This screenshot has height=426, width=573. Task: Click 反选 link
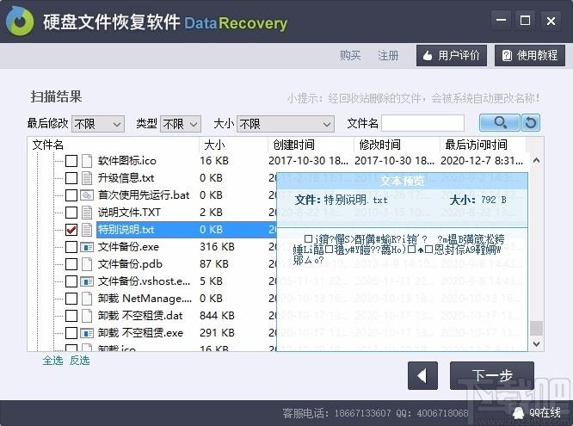tap(80, 361)
